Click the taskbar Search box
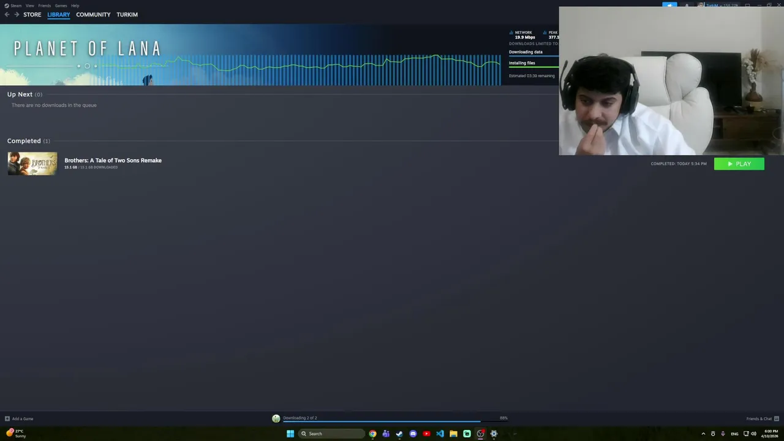 331,434
